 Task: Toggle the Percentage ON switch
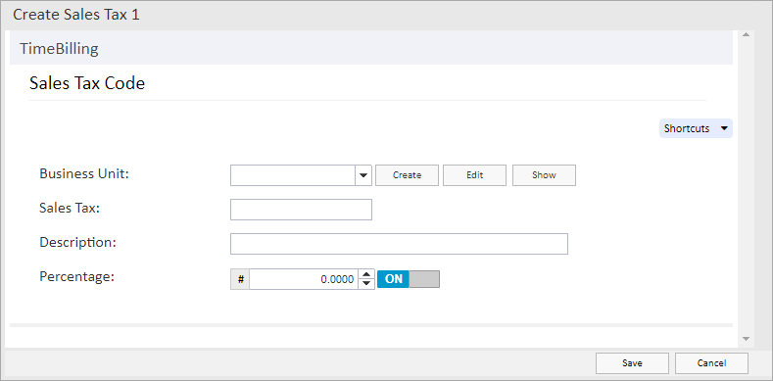(x=409, y=279)
